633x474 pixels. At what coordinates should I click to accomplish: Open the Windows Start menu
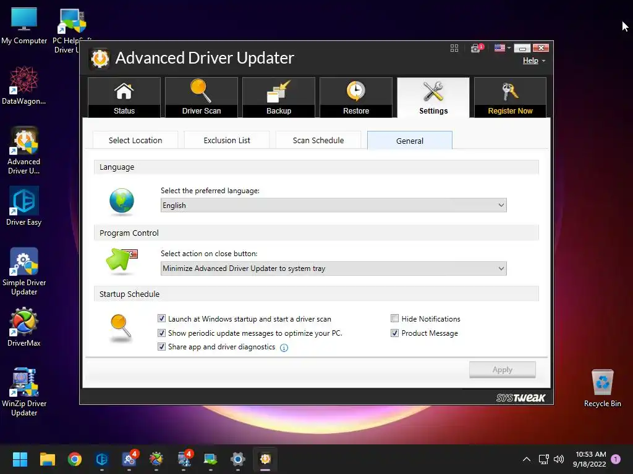pyautogui.click(x=20, y=459)
